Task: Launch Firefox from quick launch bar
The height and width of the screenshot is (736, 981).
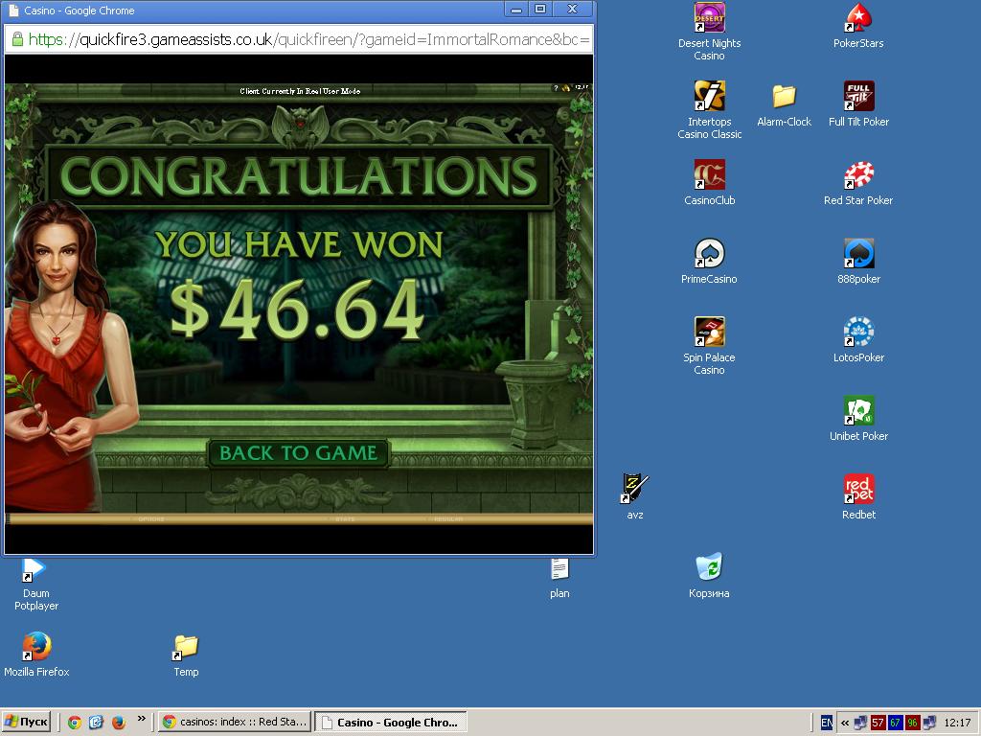Action: point(118,723)
